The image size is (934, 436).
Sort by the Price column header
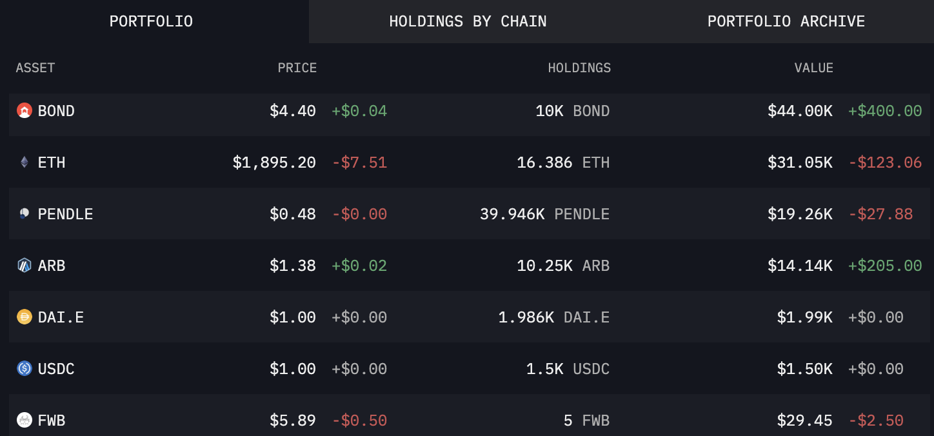[x=297, y=68]
